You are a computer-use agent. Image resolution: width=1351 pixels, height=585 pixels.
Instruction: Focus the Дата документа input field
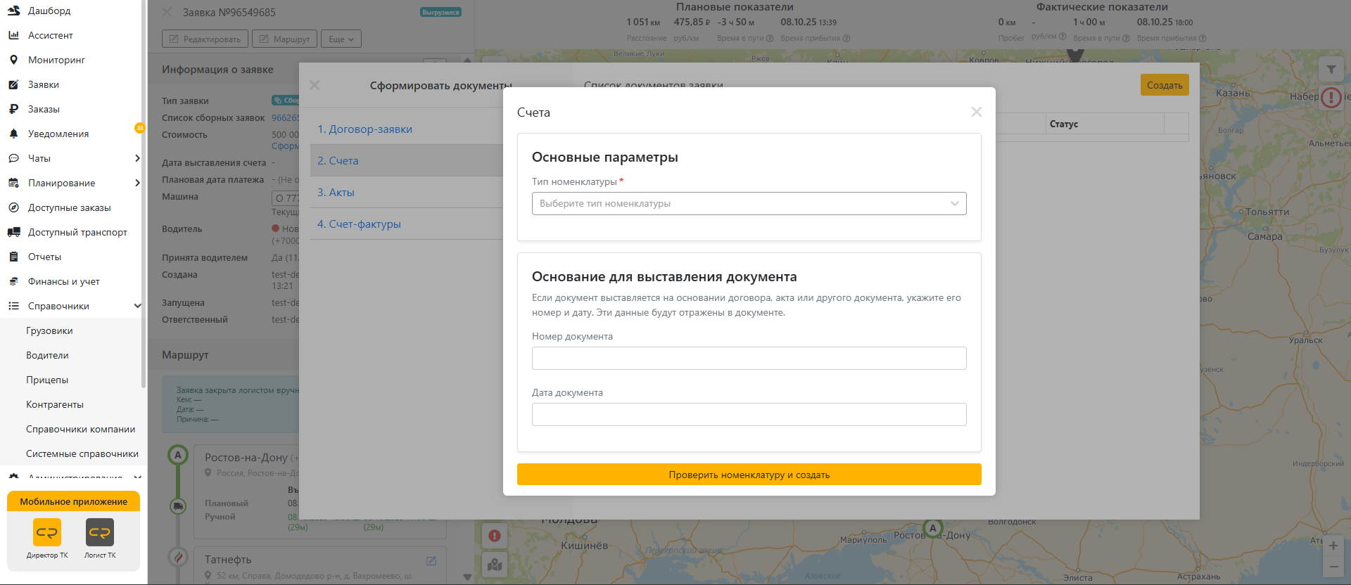click(749, 414)
